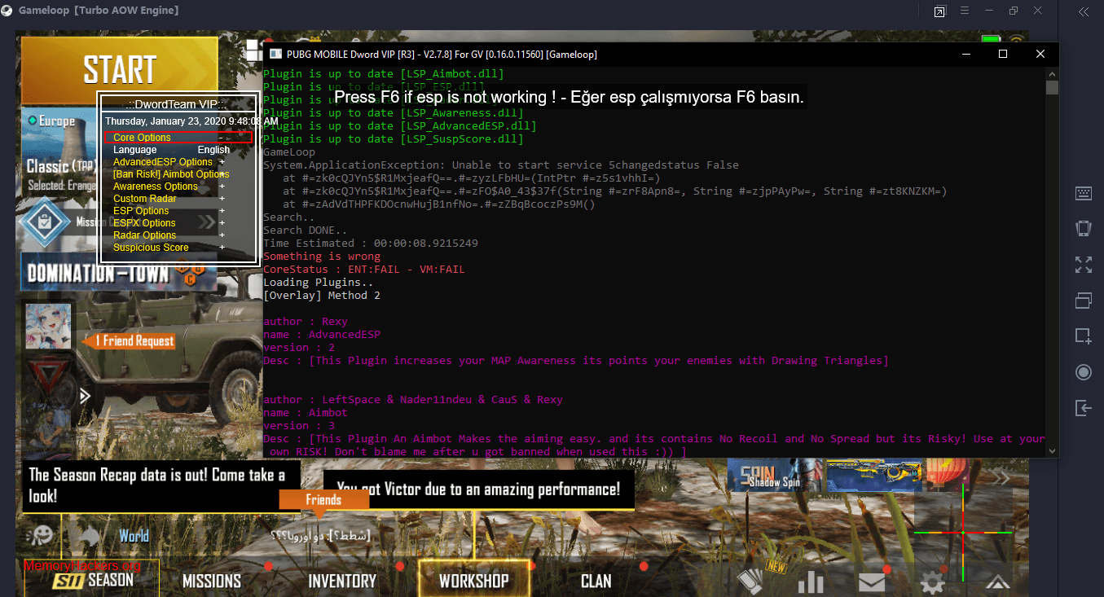Open the mail envelope icon in game
Screen dimensions: 1104x597
click(872, 582)
